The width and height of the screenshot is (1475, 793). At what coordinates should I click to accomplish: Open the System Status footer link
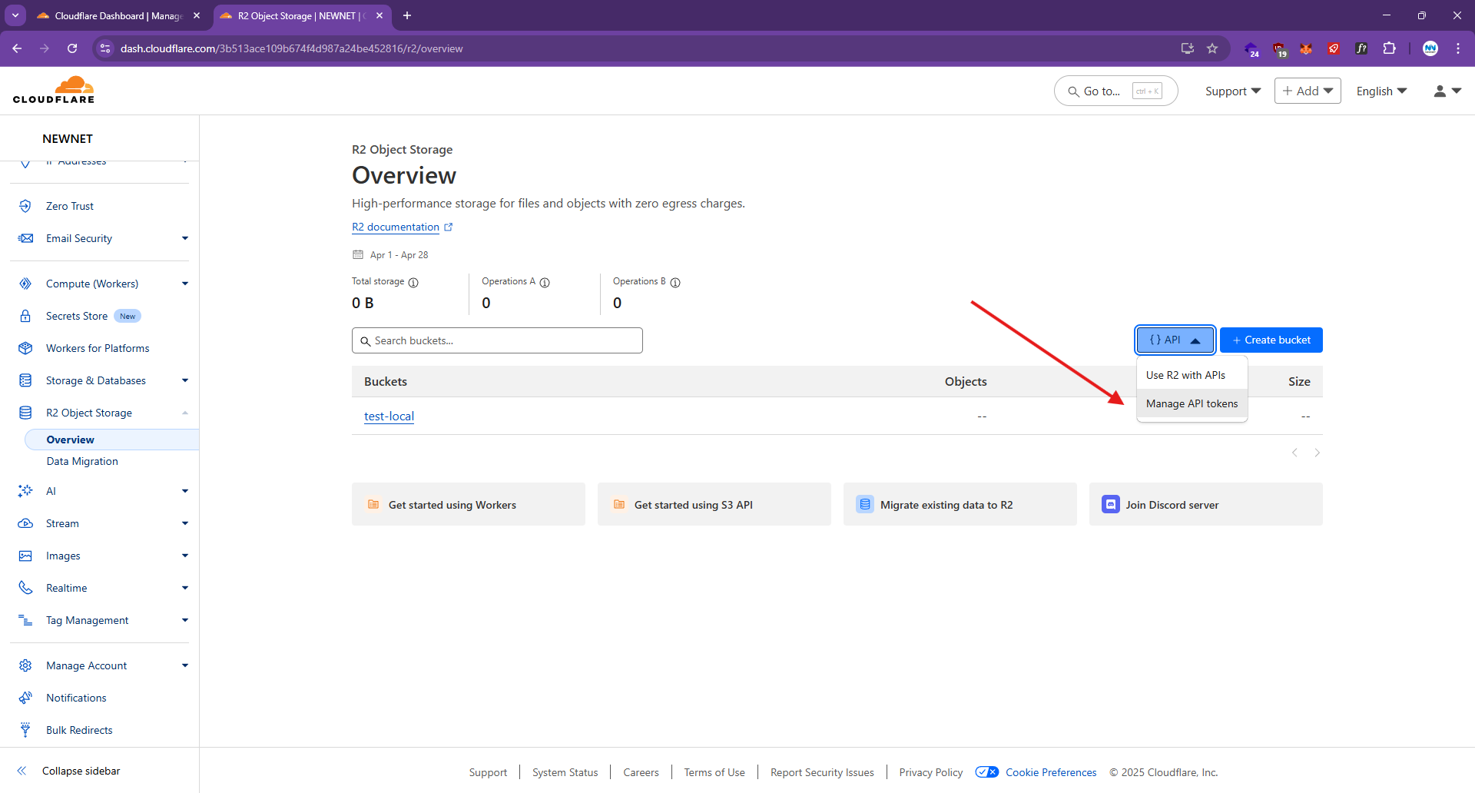click(x=565, y=772)
